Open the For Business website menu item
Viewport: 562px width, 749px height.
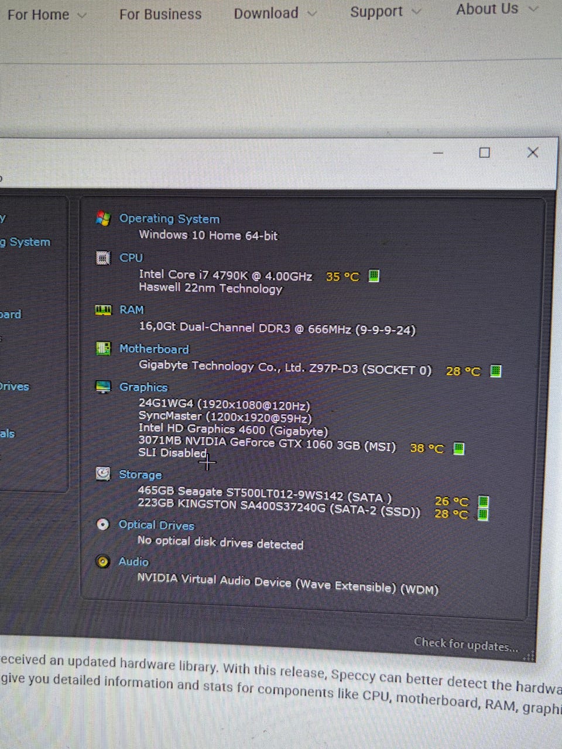(x=160, y=14)
